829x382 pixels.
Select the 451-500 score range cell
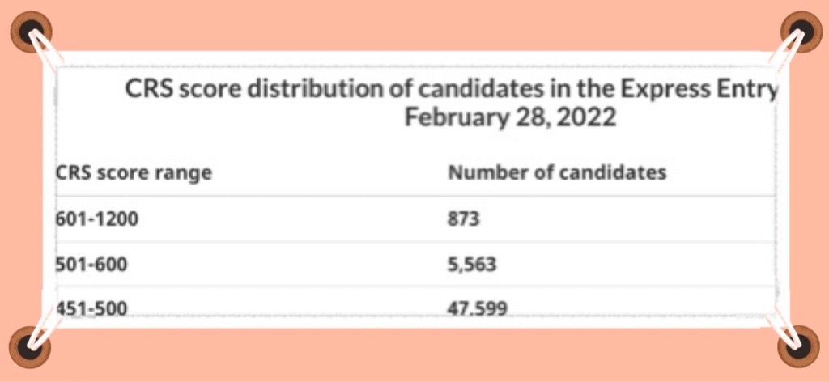(91, 308)
